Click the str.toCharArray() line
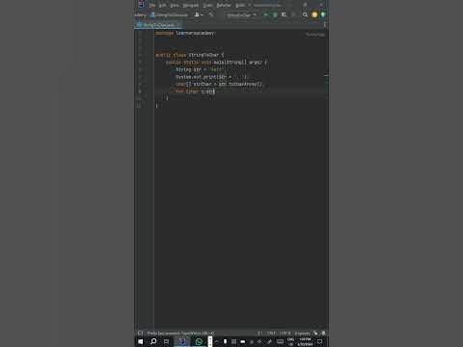This screenshot has height=347, width=463. (x=219, y=84)
